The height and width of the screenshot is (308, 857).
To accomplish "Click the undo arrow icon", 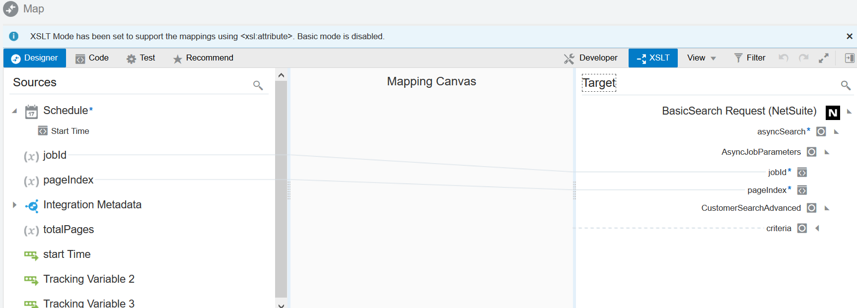I will tap(784, 58).
